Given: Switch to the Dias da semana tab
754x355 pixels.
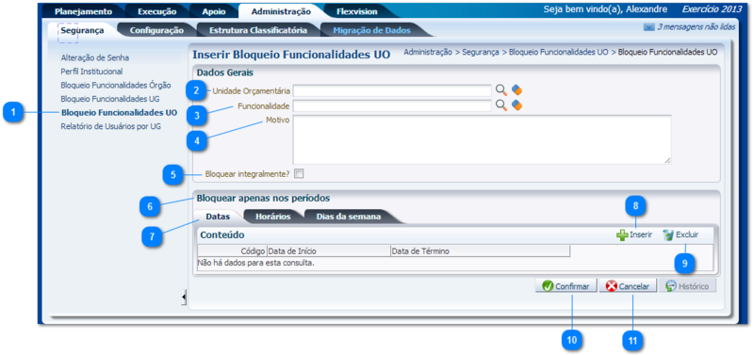Looking at the screenshot, I should point(349,217).
